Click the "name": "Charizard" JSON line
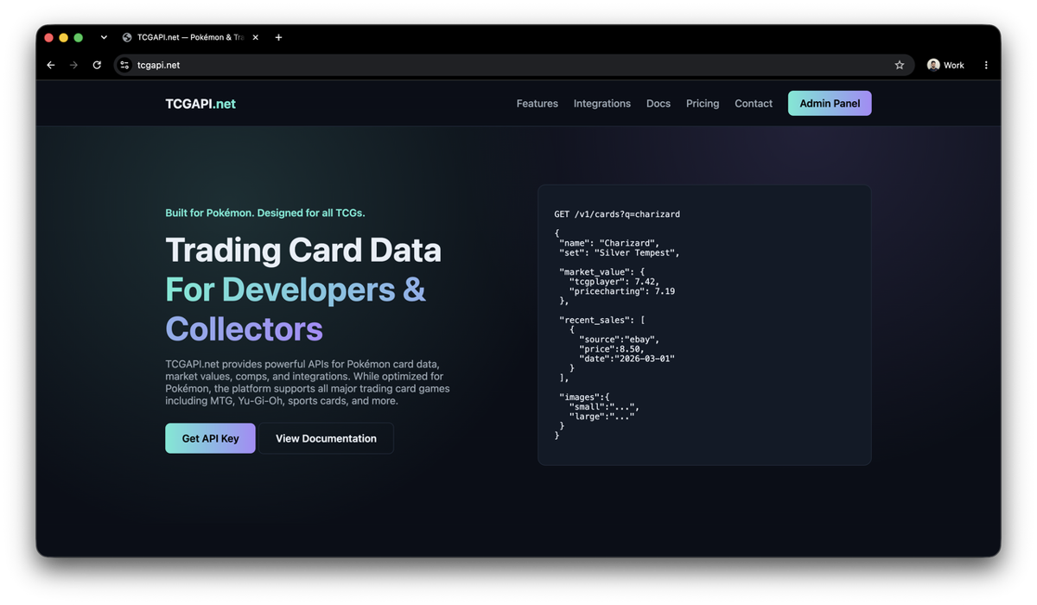The height and width of the screenshot is (605, 1037). point(609,243)
